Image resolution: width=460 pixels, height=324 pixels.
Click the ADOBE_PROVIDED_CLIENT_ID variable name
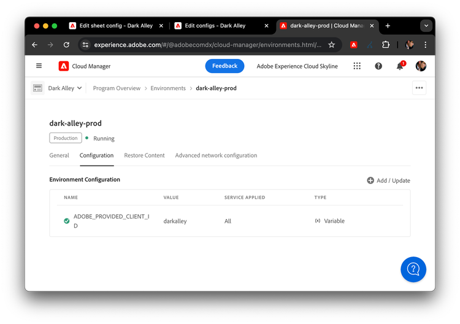click(112, 221)
